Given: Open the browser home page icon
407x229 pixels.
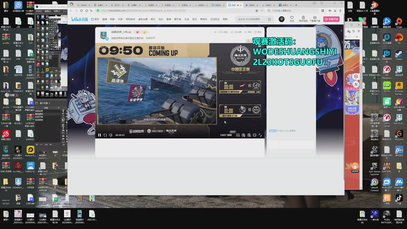Looking at the screenshot, I should 86,11.
